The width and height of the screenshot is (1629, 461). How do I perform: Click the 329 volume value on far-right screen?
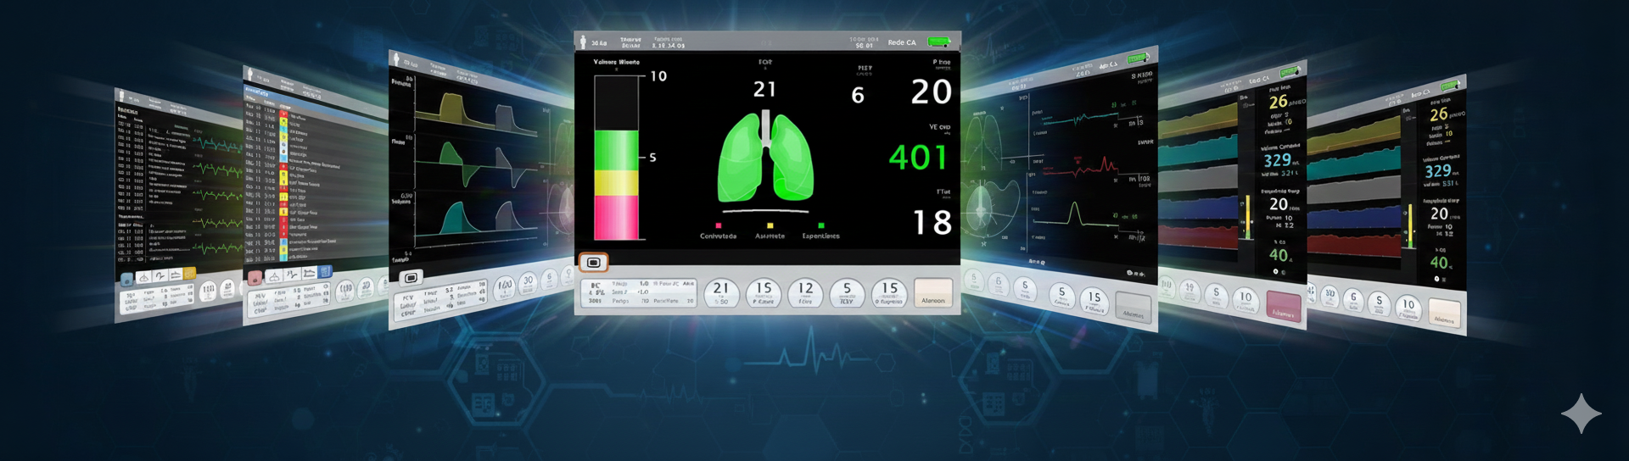click(1437, 171)
